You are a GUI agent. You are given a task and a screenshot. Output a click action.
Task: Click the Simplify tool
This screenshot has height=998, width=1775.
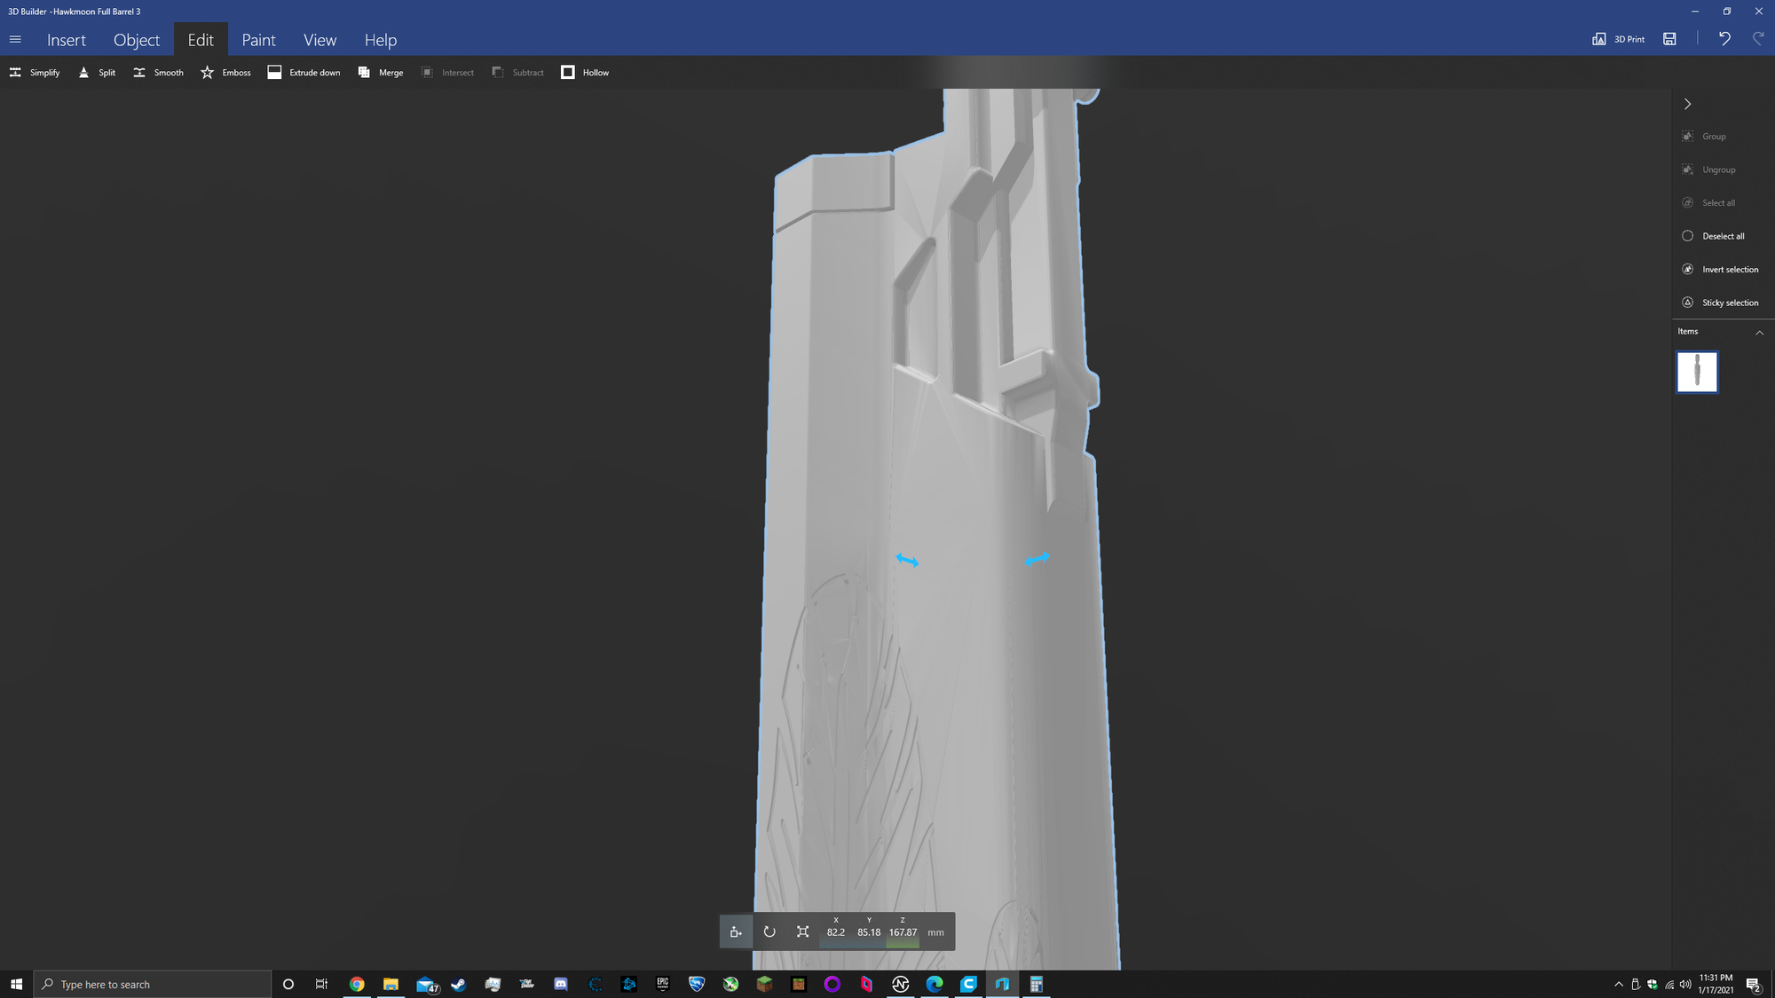[x=35, y=73]
